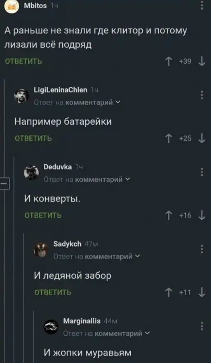Screen dimensions: 211x363
Task: Open the Sadykch profile avatar
Action: pos(41,250)
